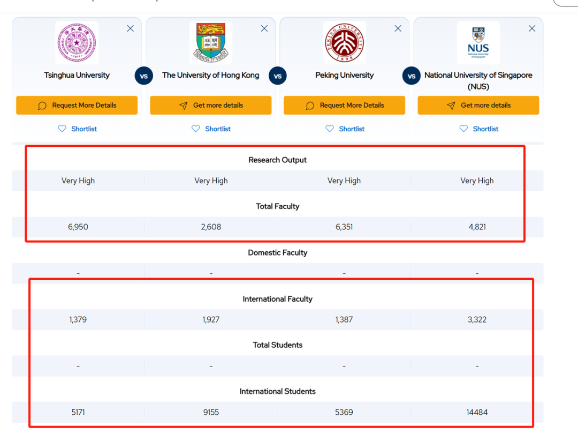Click the Peking University red seal logo
The width and height of the screenshot is (578, 433).
345,43
